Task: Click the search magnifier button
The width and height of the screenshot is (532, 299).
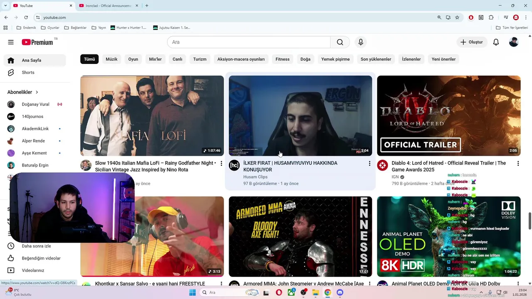Action: 340,42
